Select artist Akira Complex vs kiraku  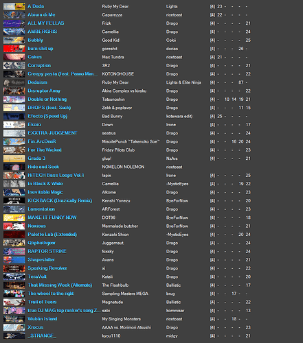(124, 91)
